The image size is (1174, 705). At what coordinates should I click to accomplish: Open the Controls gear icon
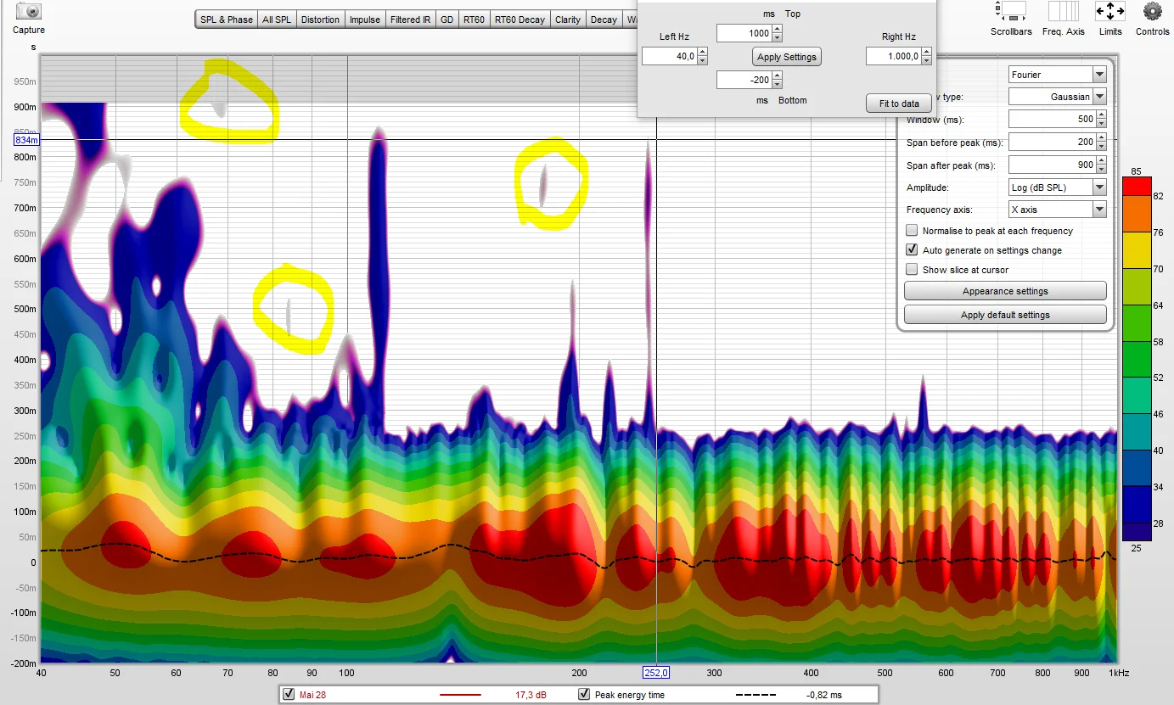click(1152, 12)
